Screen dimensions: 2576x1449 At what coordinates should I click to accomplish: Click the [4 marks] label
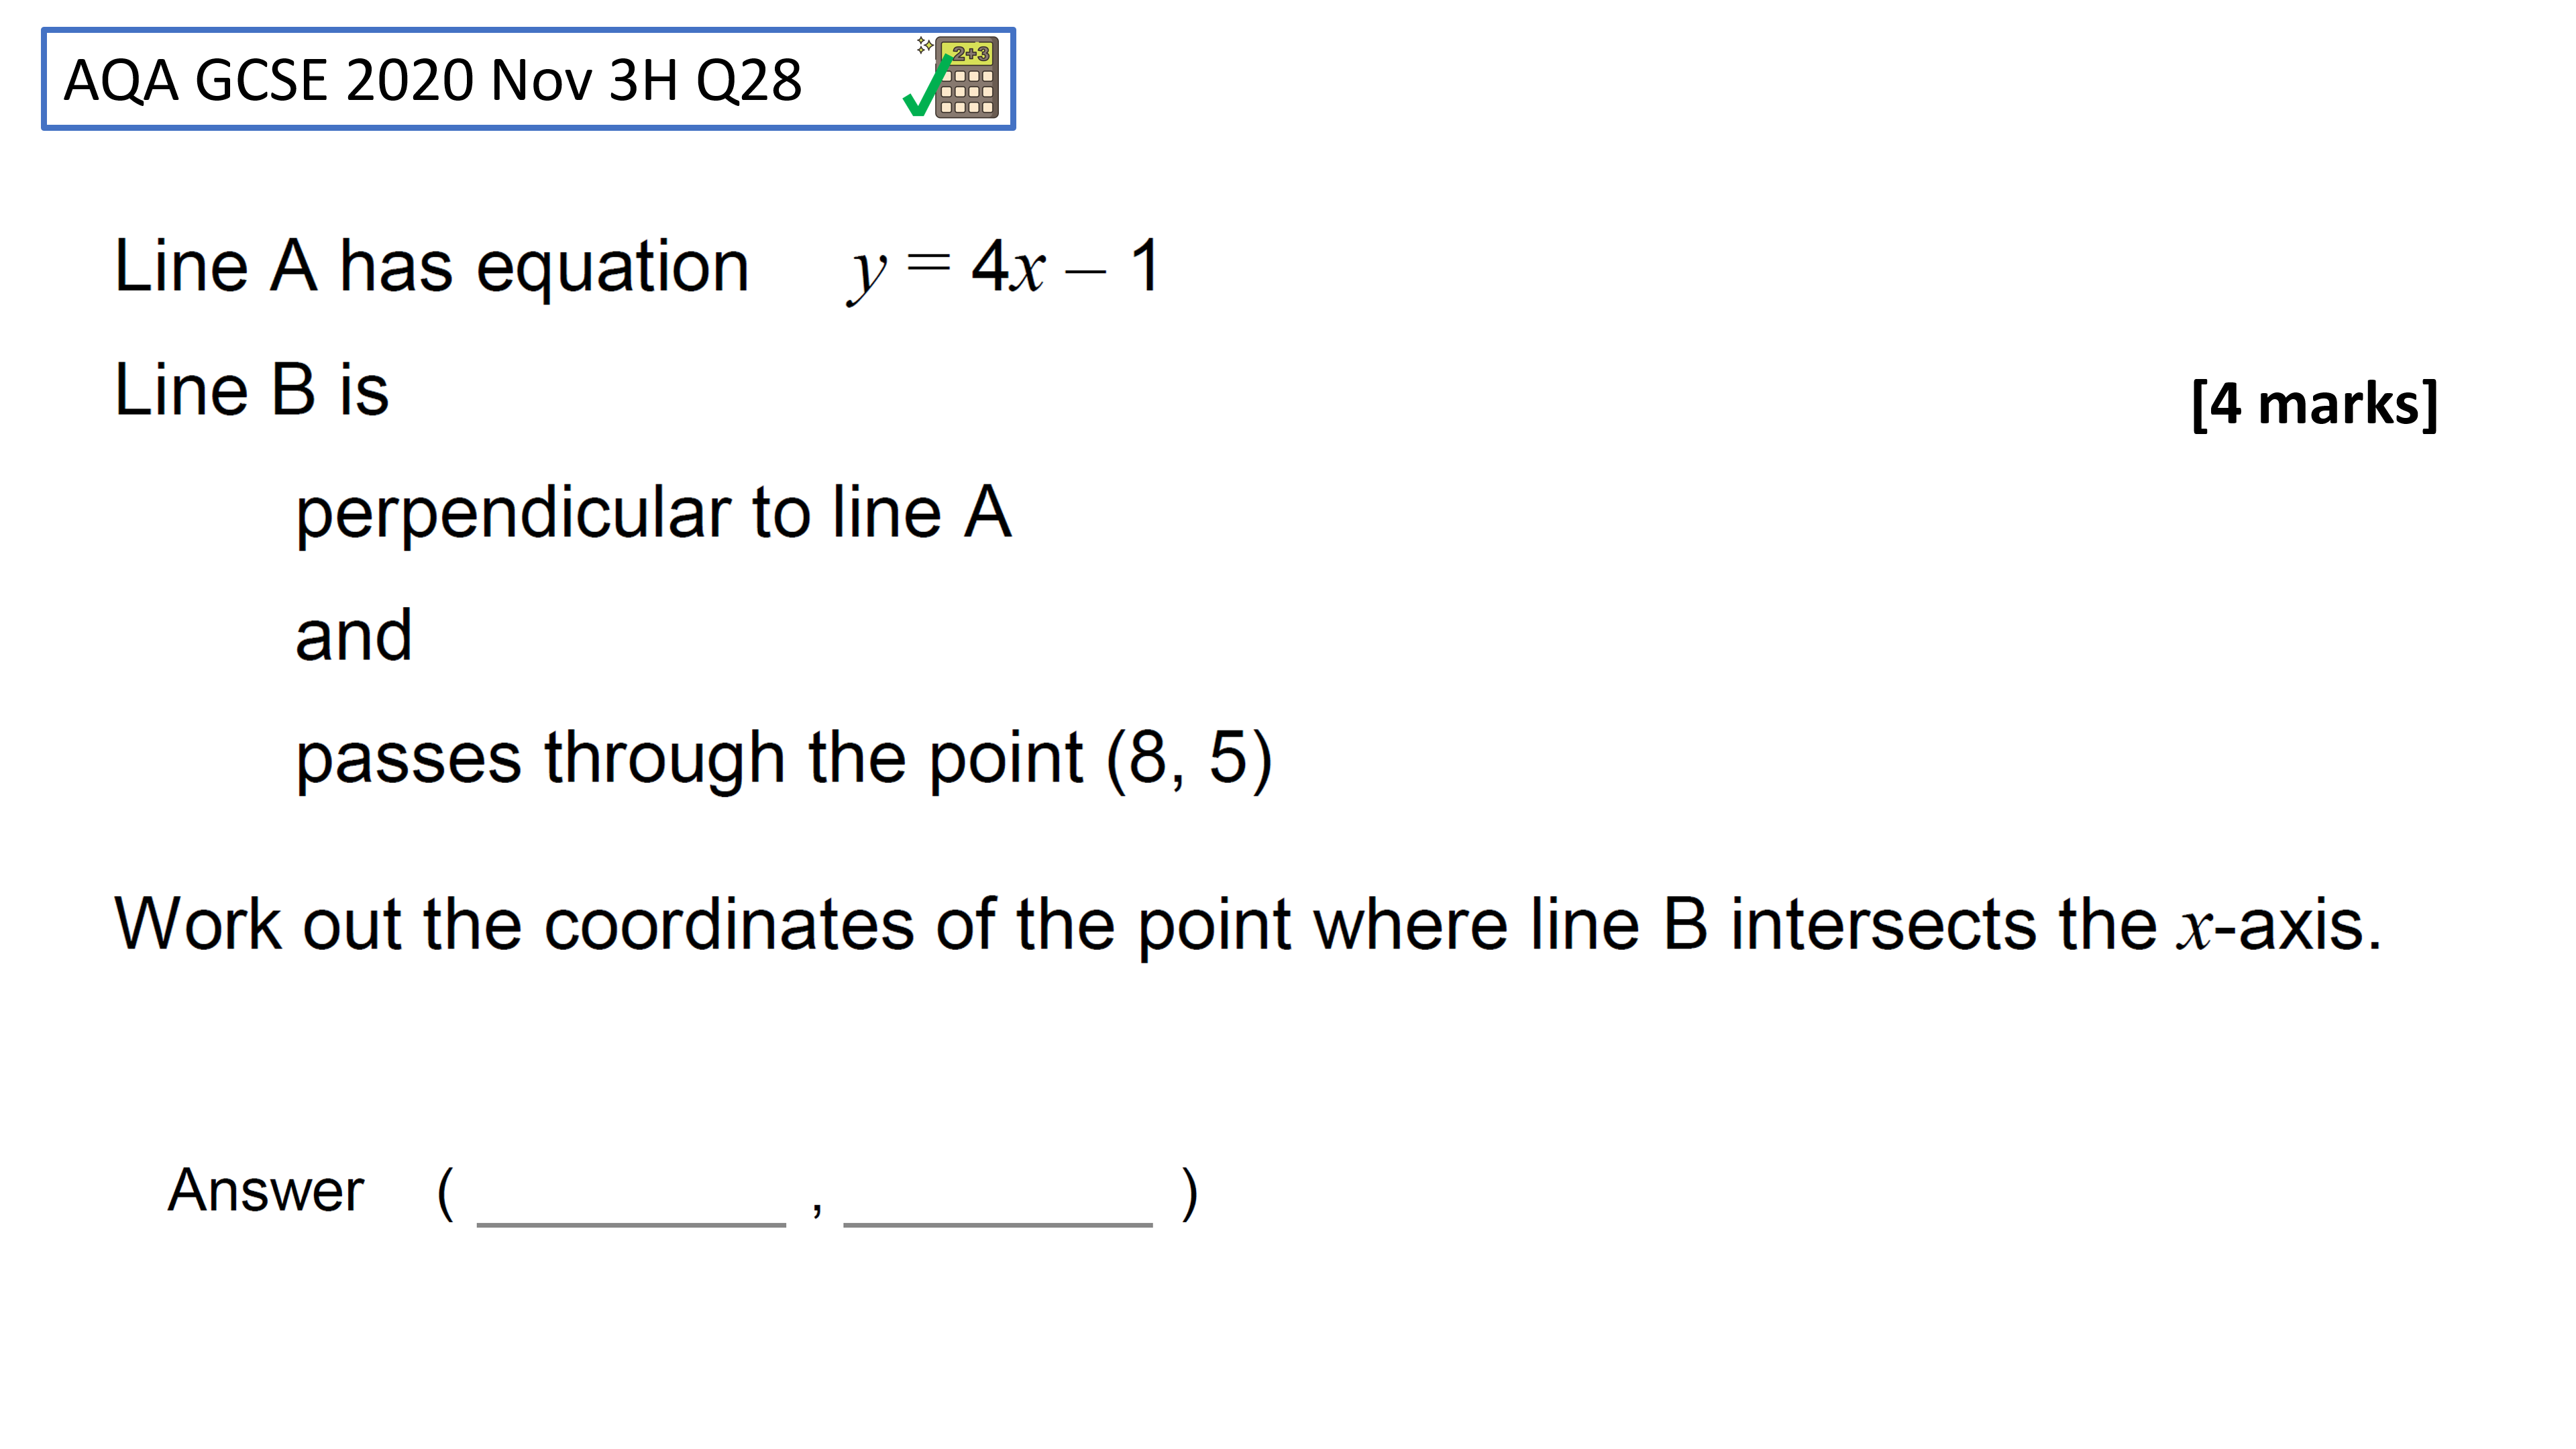[2314, 404]
